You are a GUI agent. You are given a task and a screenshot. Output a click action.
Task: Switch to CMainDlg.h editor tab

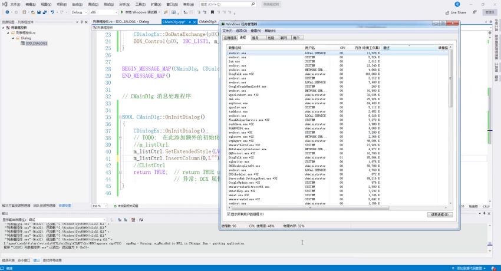click(207, 22)
